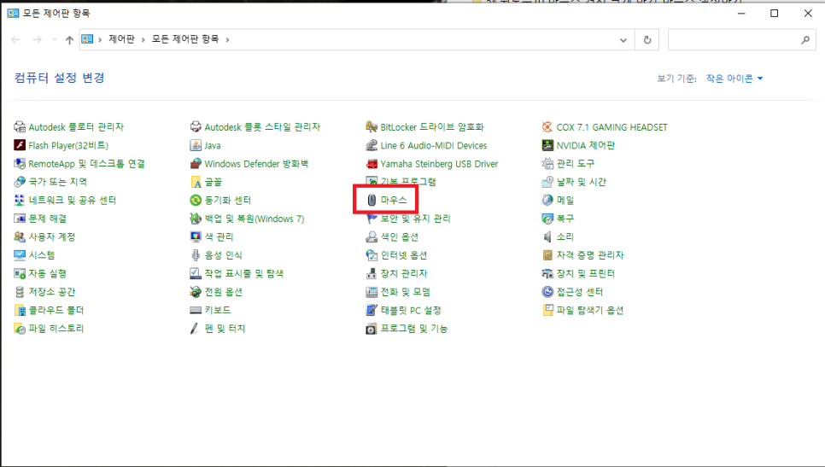Open the 글꼴 (Fonts) icon
The height and width of the screenshot is (467, 825).
point(196,182)
